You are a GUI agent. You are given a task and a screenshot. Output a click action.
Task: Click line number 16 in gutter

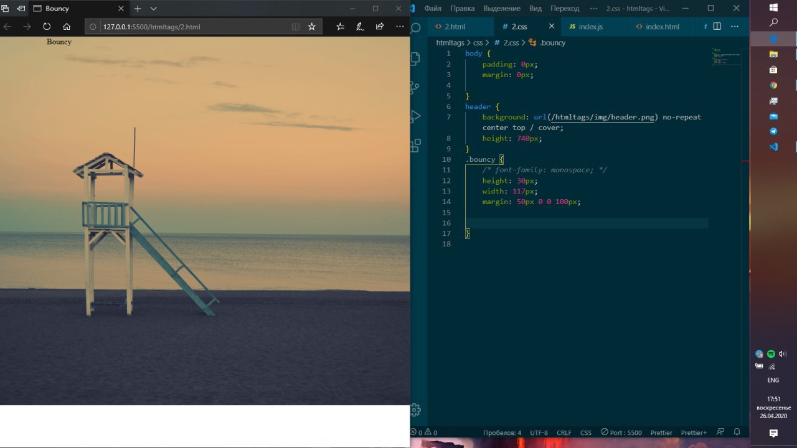click(446, 223)
